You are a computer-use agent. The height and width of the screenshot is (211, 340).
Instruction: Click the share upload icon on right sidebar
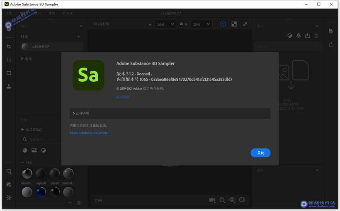(x=331, y=44)
